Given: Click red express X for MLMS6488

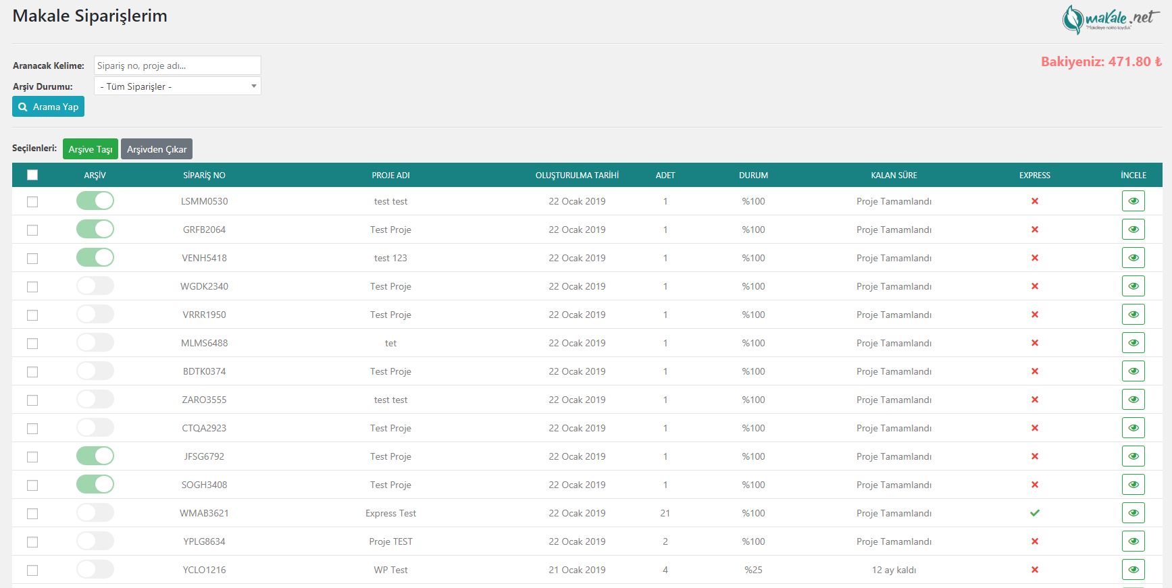Looking at the screenshot, I should pos(1034,343).
